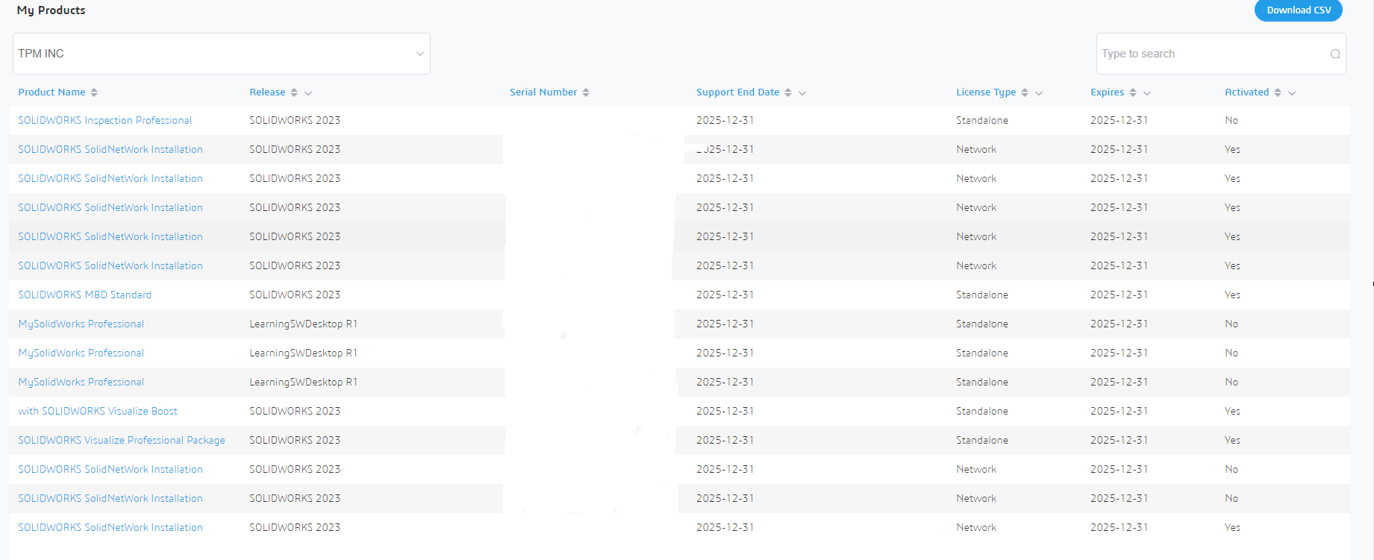
Task: Open SOLIDWORKS Visualize Professional Package link
Action: coord(121,440)
